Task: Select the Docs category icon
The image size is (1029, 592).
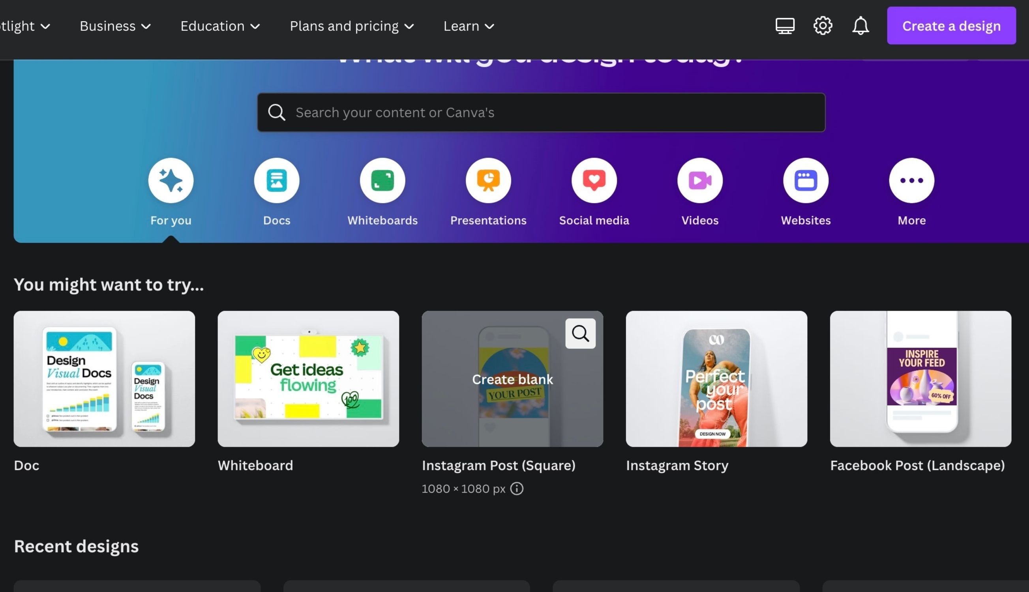Action: [x=276, y=180]
